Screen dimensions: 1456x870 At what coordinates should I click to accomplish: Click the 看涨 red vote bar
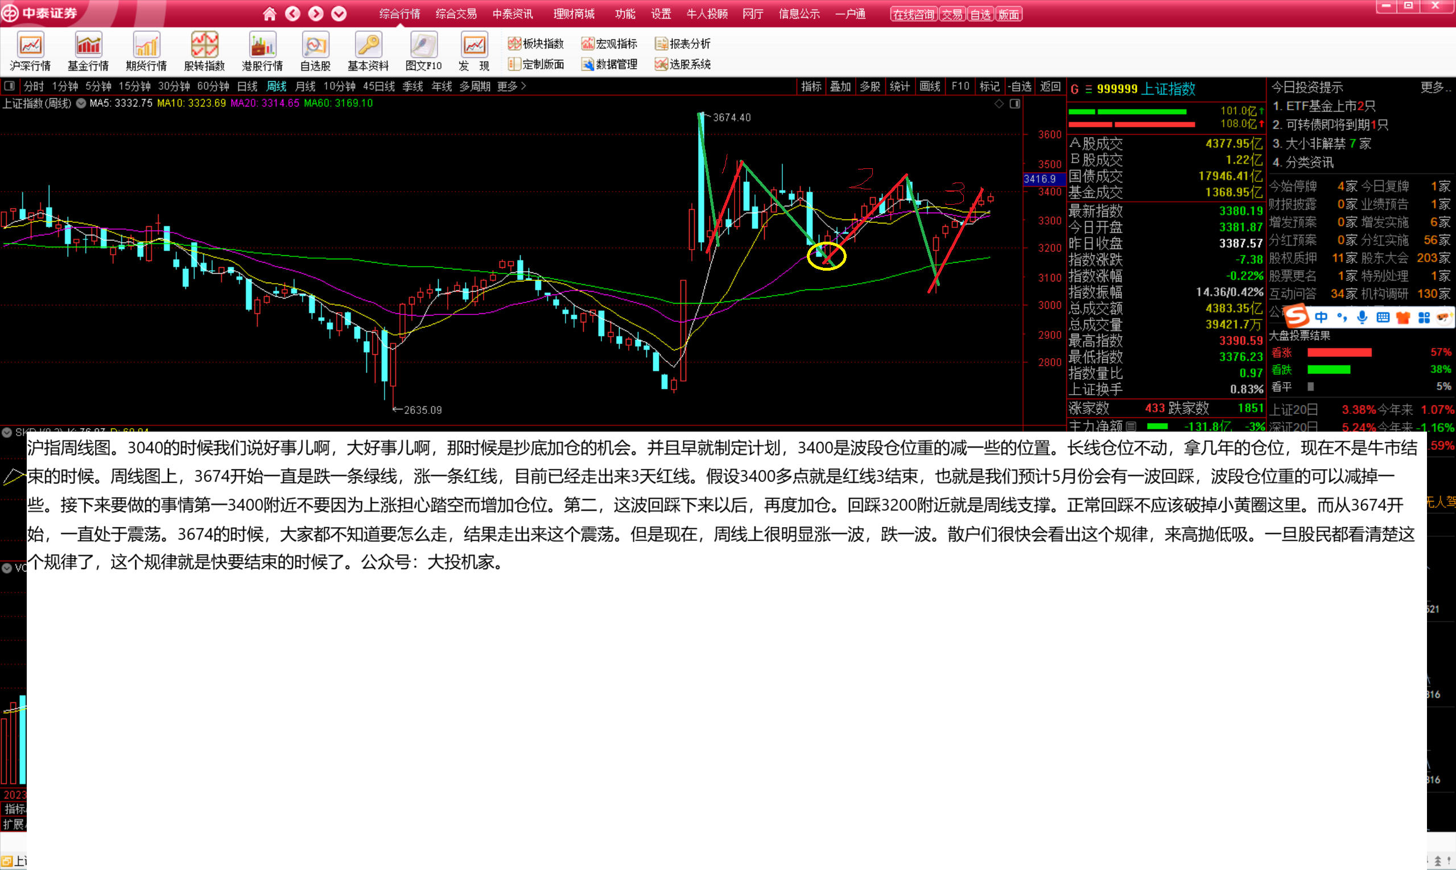[x=1339, y=353]
